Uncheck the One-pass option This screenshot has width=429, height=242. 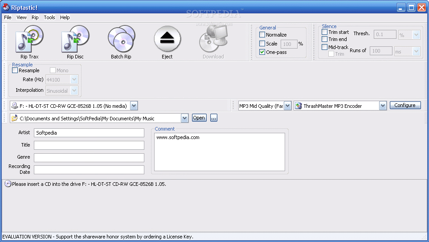pyautogui.click(x=262, y=52)
